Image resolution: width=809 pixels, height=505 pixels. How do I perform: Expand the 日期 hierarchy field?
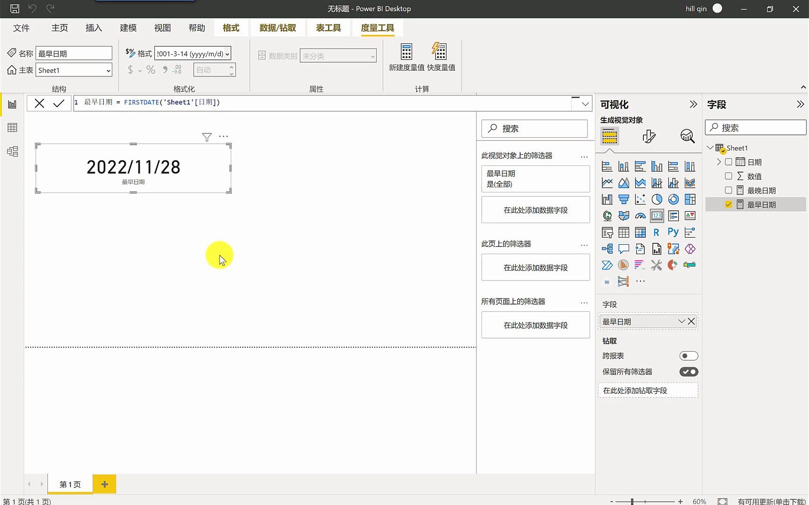pos(719,162)
